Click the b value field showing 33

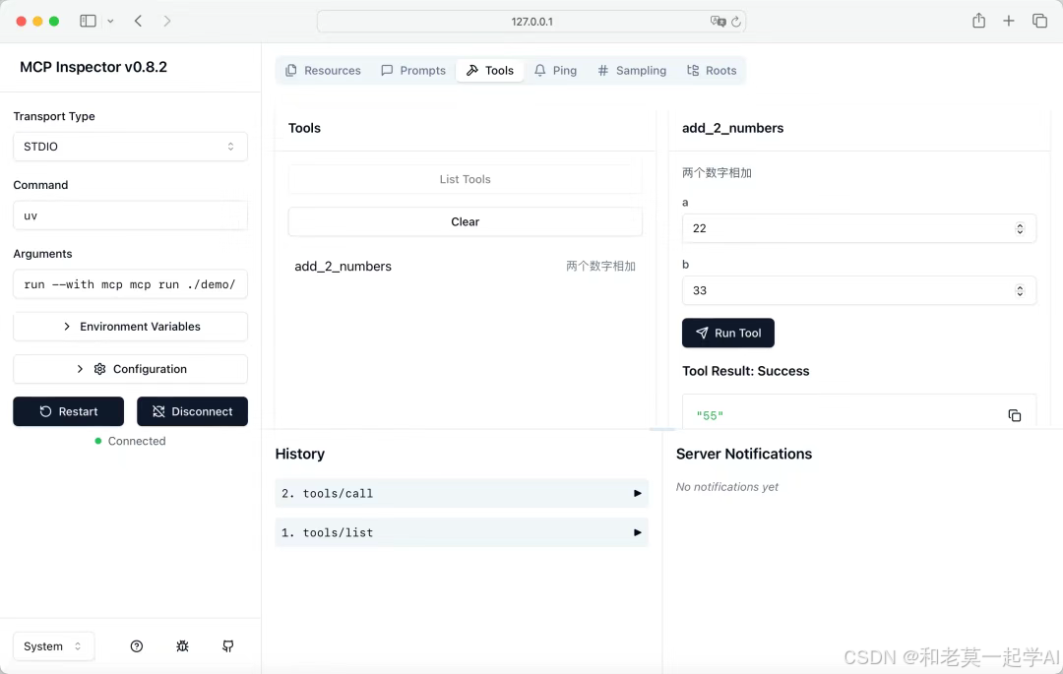859,290
